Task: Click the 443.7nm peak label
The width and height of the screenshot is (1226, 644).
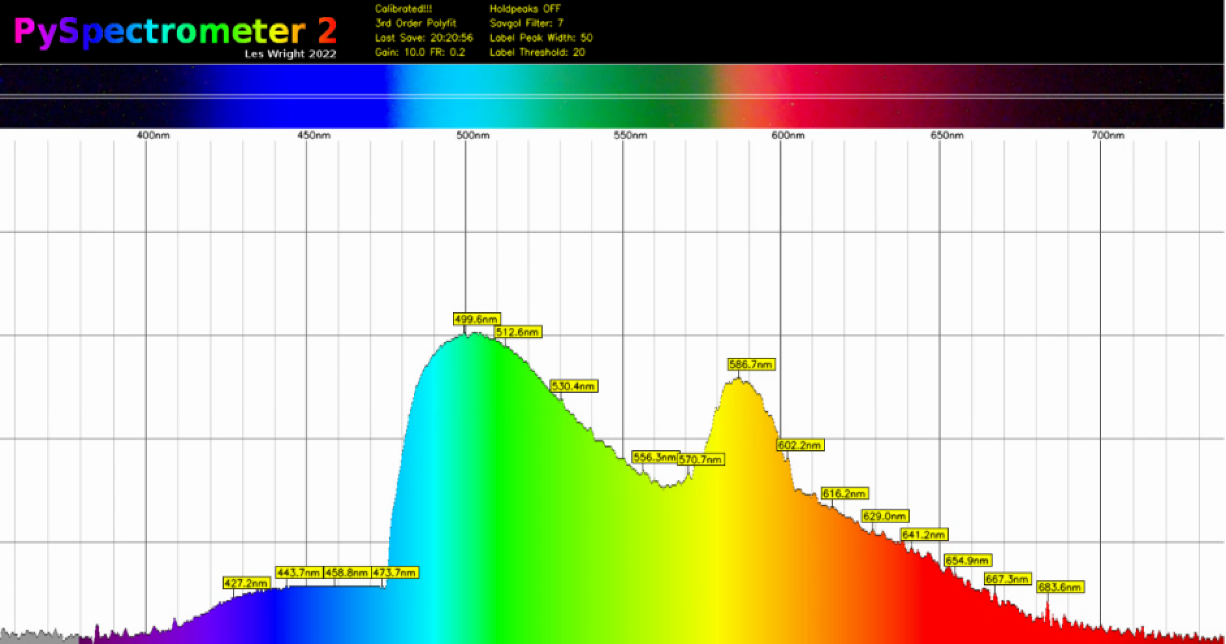Action: 299,572
